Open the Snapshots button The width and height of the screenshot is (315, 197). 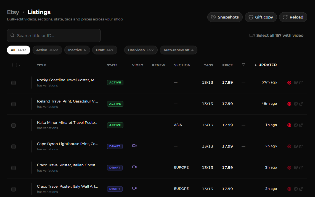(x=225, y=17)
